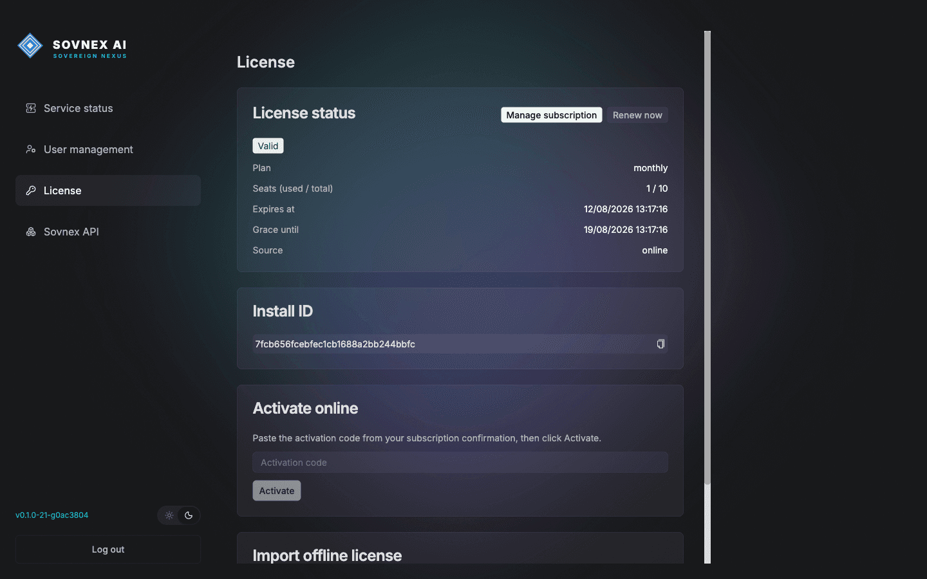Click Renew now button

(x=637, y=115)
